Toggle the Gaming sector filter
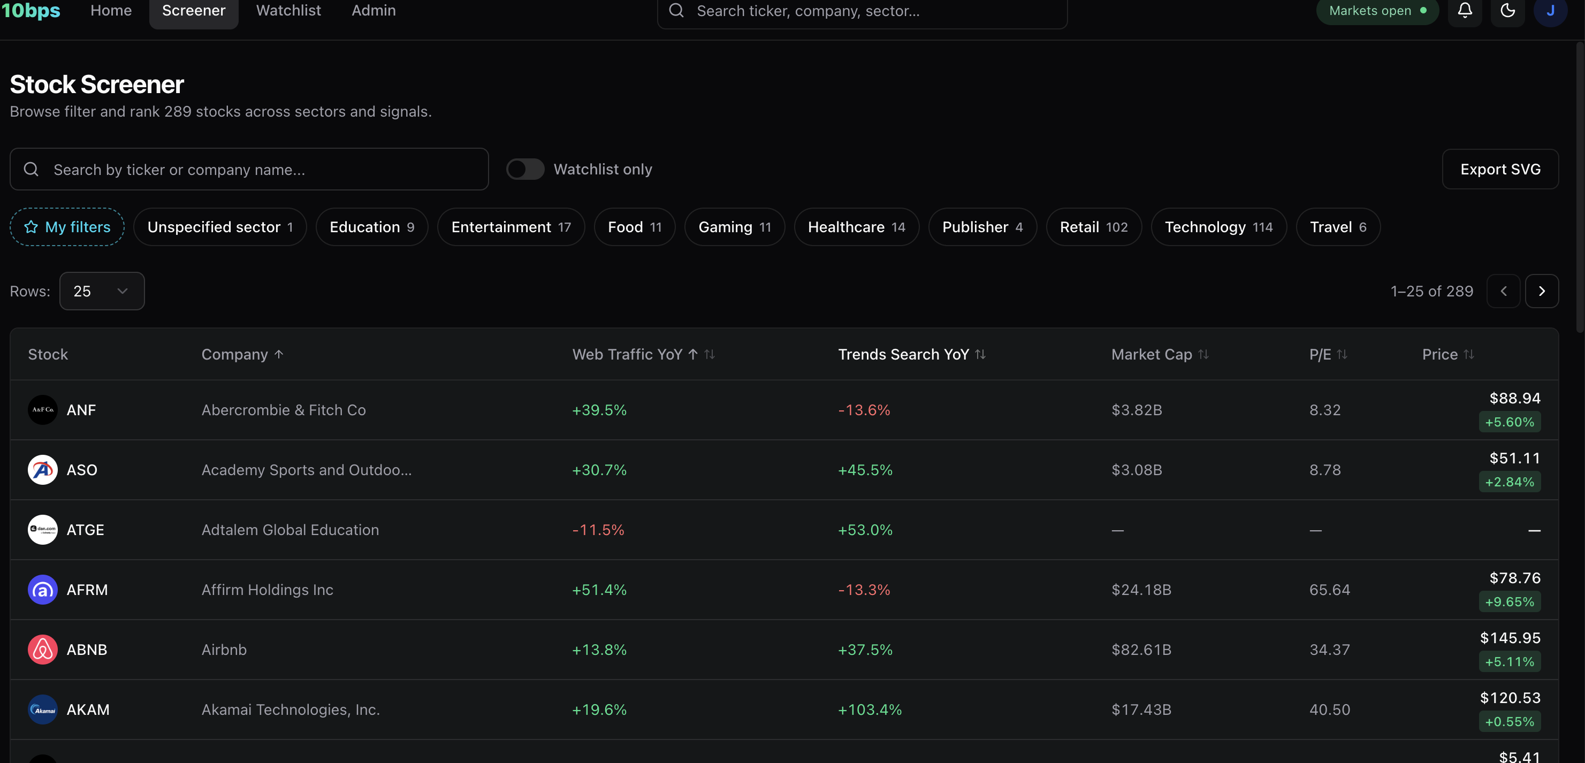 tap(735, 227)
